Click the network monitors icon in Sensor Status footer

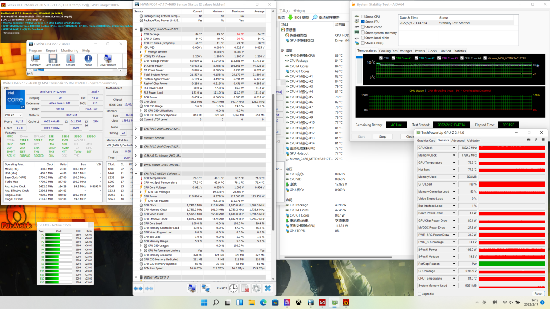205,288
